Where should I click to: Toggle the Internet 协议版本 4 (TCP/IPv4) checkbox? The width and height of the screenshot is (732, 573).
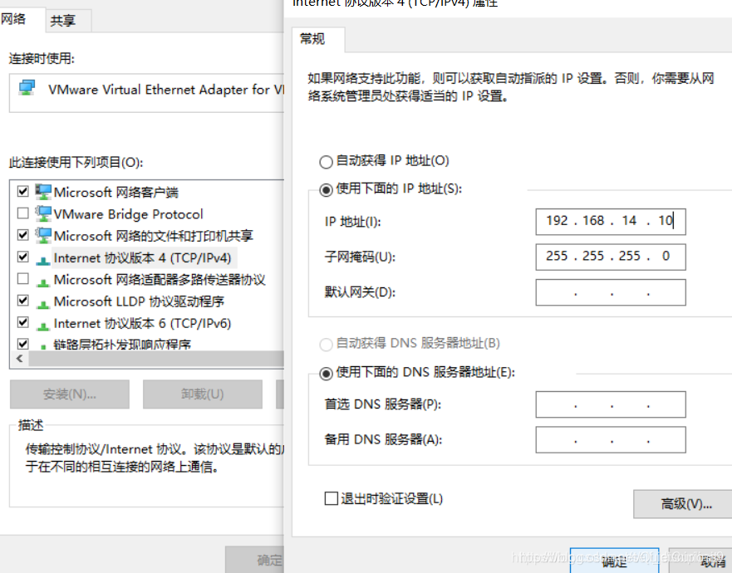(22, 257)
